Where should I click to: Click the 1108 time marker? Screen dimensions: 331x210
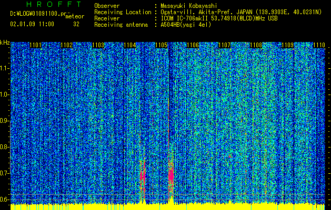[x=256, y=45]
